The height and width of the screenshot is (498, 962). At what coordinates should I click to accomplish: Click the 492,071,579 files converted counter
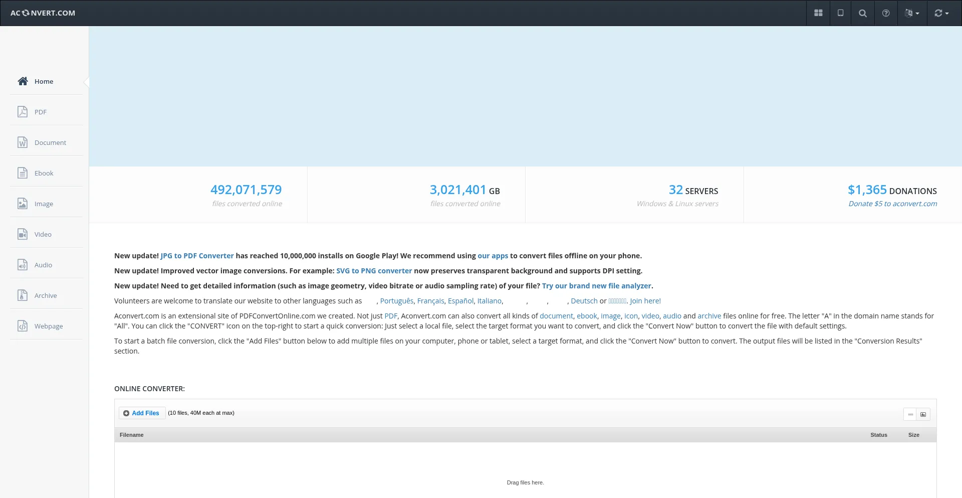point(246,190)
